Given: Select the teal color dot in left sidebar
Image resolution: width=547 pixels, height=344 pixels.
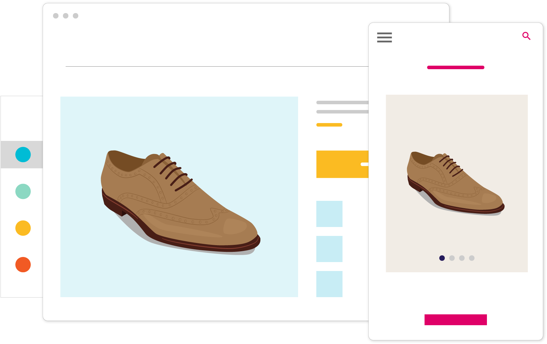Looking at the screenshot, I should pos(23,154).
